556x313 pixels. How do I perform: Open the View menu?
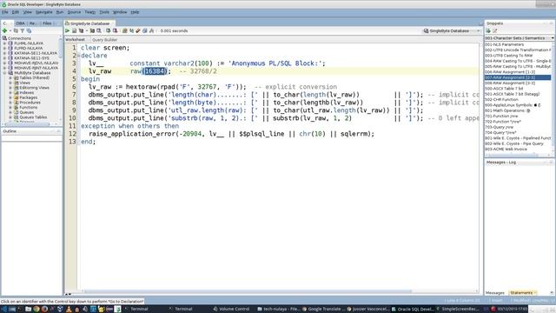pyautogui.click(x=27, y=12)
